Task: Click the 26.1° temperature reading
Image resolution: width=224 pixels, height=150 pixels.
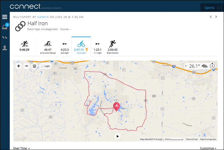Action: pyautogui.click(x=195, y=66)
